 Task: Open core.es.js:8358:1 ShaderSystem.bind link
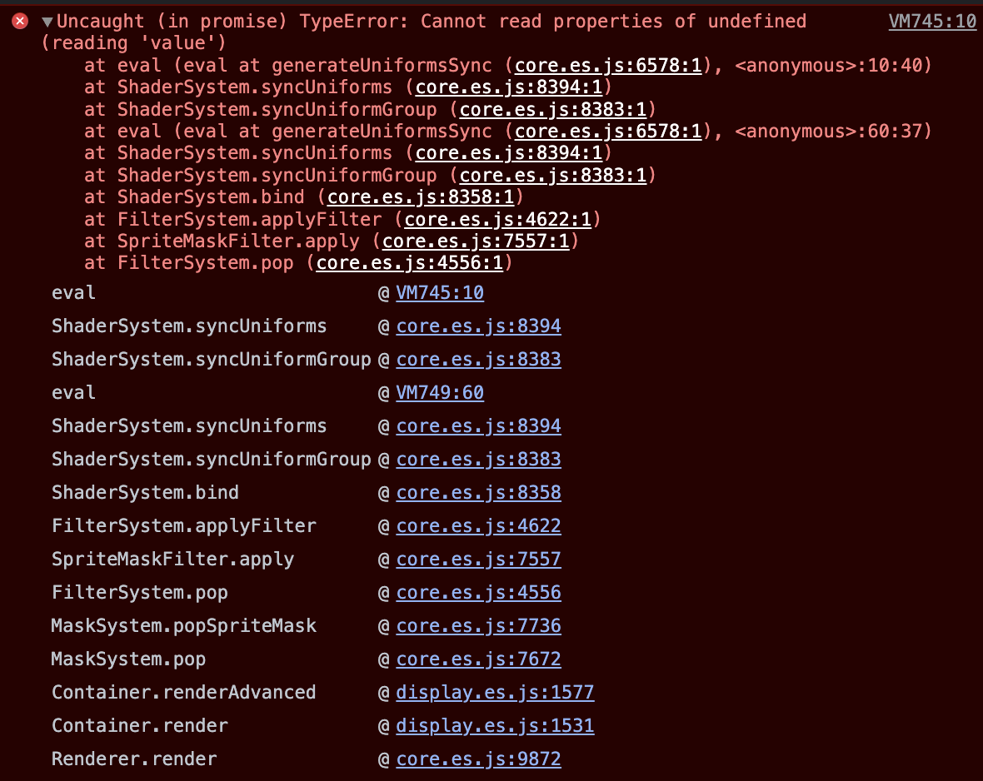coord(421,196)
